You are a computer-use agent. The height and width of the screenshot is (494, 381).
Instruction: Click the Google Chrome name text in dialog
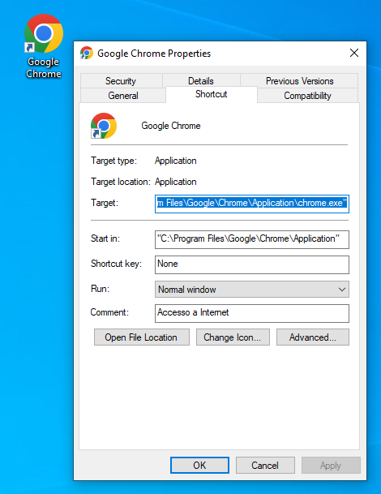pos(171,126)
